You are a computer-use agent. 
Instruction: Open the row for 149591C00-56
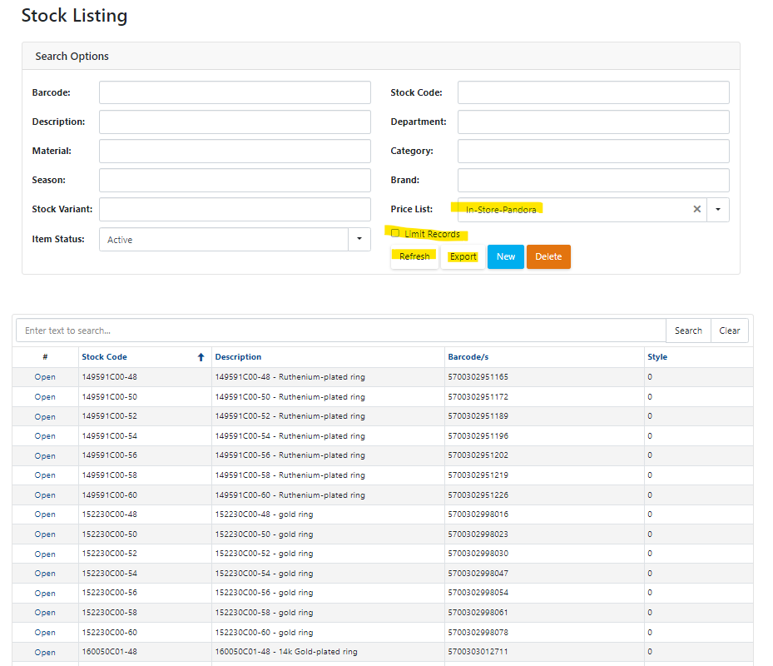[45, 455]
